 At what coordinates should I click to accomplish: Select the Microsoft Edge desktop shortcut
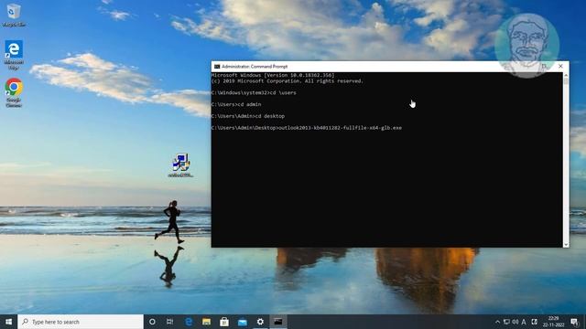click(14, 55)
